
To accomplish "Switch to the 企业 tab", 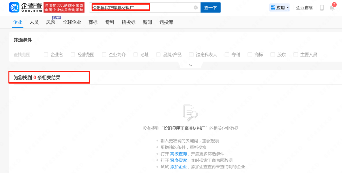I will pos(17,22).
